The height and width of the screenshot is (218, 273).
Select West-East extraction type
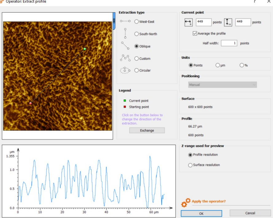point(136,22)
